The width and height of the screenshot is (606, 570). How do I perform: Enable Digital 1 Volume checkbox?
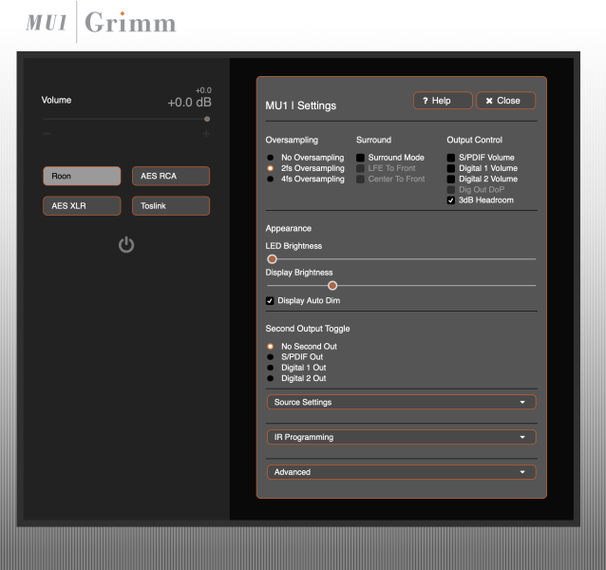450,168
